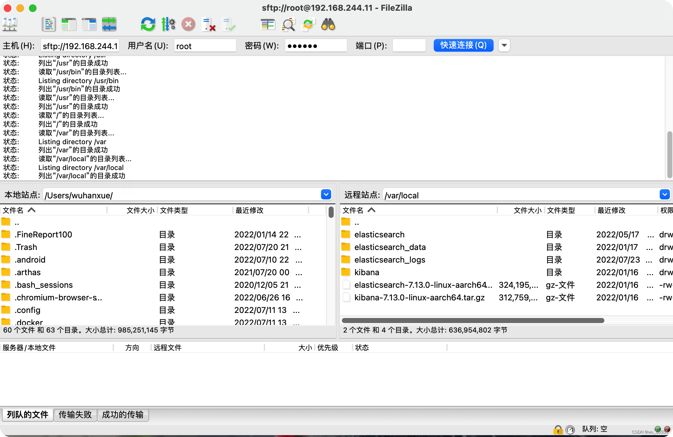
Task: Click the encryption lock status icon
Action: (558, 429)
